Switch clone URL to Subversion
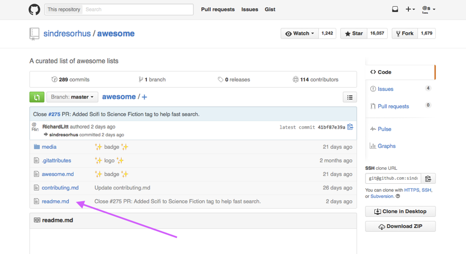This screenshot has height=254, width=466. coord(382,196)
